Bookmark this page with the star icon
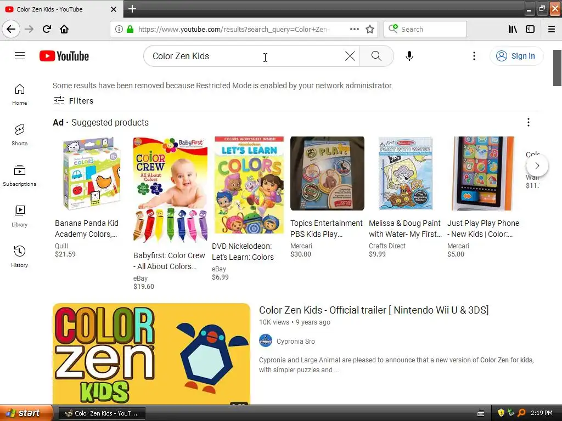Viewport: 562px width, 421px height. click(x=370, y=30)
